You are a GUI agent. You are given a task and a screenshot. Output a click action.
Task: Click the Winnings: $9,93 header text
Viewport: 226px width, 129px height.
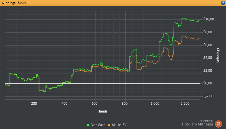tap(14, 3)
